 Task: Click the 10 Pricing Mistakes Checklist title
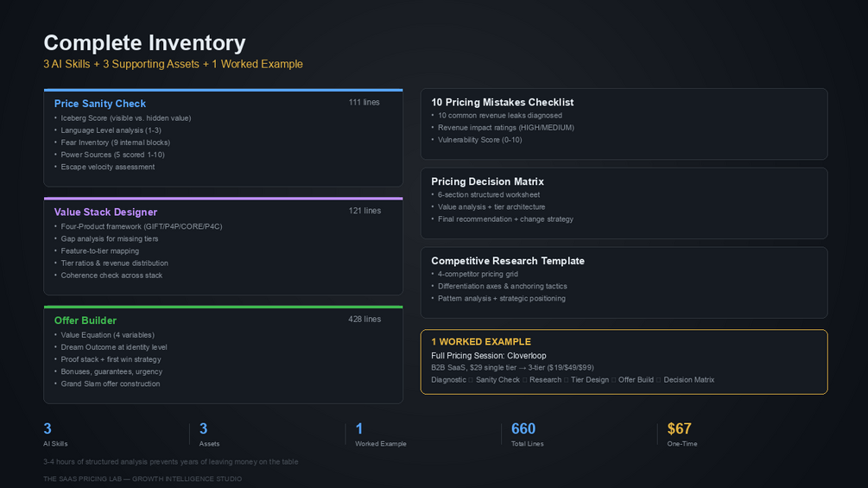(x=502, y=102)
